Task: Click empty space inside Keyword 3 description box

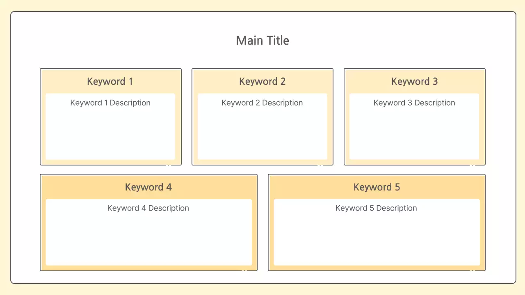Action: pos(414,135)
